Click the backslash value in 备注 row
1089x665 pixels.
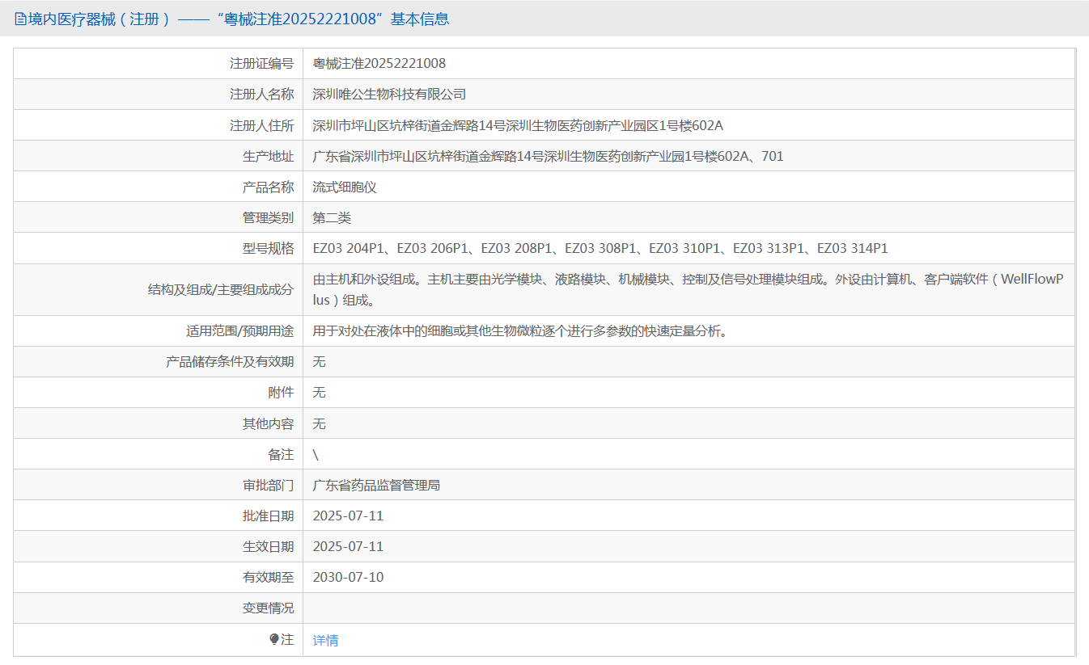316,454
